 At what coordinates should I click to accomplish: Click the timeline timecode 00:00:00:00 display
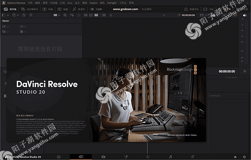click(x=227, y=71)
